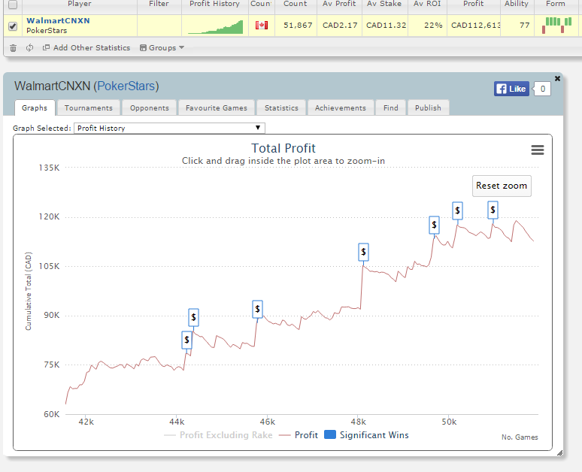
Task: Open the Graph Selected dropdown
Action: (x=169, y=128)
